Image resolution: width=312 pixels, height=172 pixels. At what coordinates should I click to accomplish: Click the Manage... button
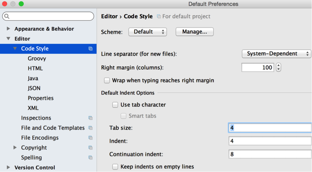194,32
